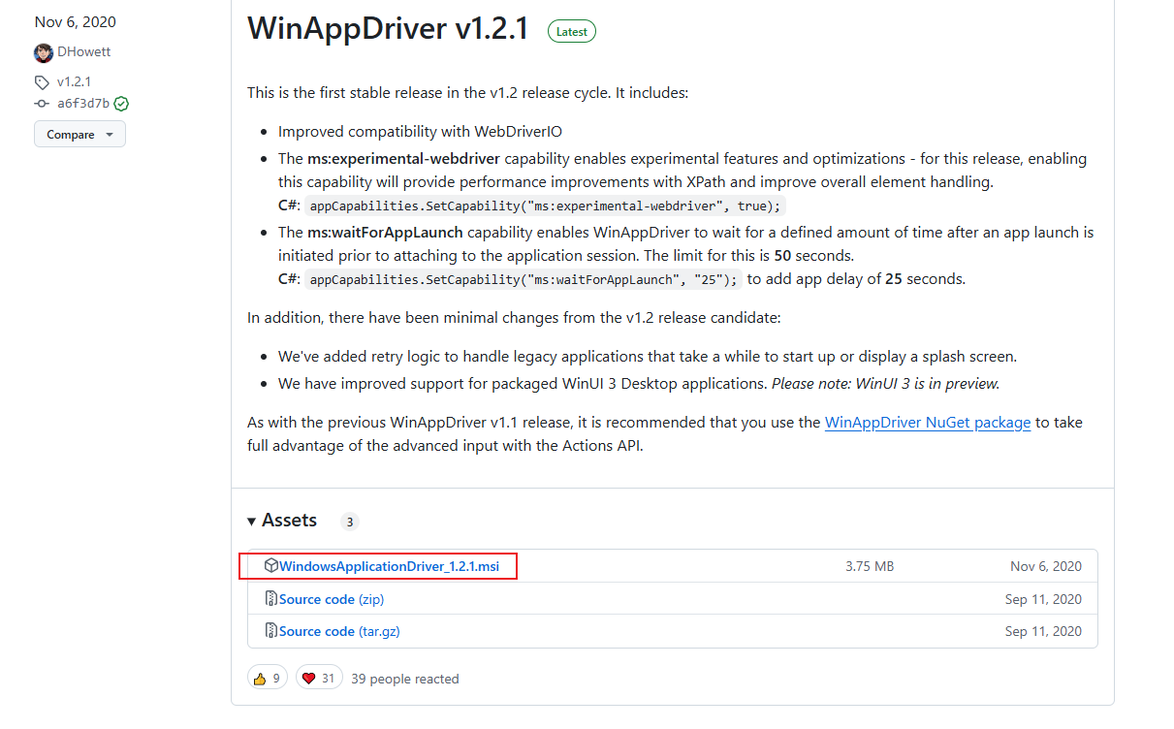Click the file icon beside Source code (zip)
This screenshot has width=1174, height=729.
270,598
